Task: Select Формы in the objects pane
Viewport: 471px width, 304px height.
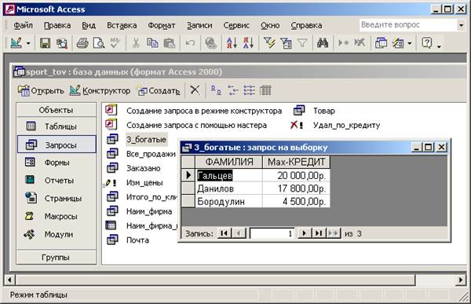Action: pos(57,163)
